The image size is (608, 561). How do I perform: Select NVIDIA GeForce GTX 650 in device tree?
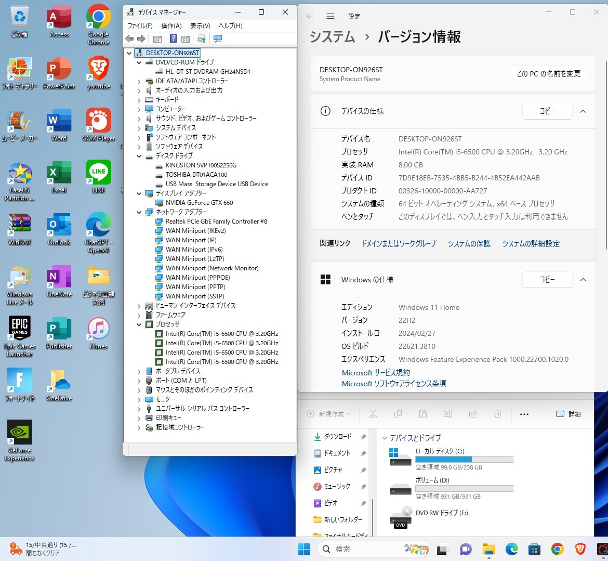coord(200,203)
